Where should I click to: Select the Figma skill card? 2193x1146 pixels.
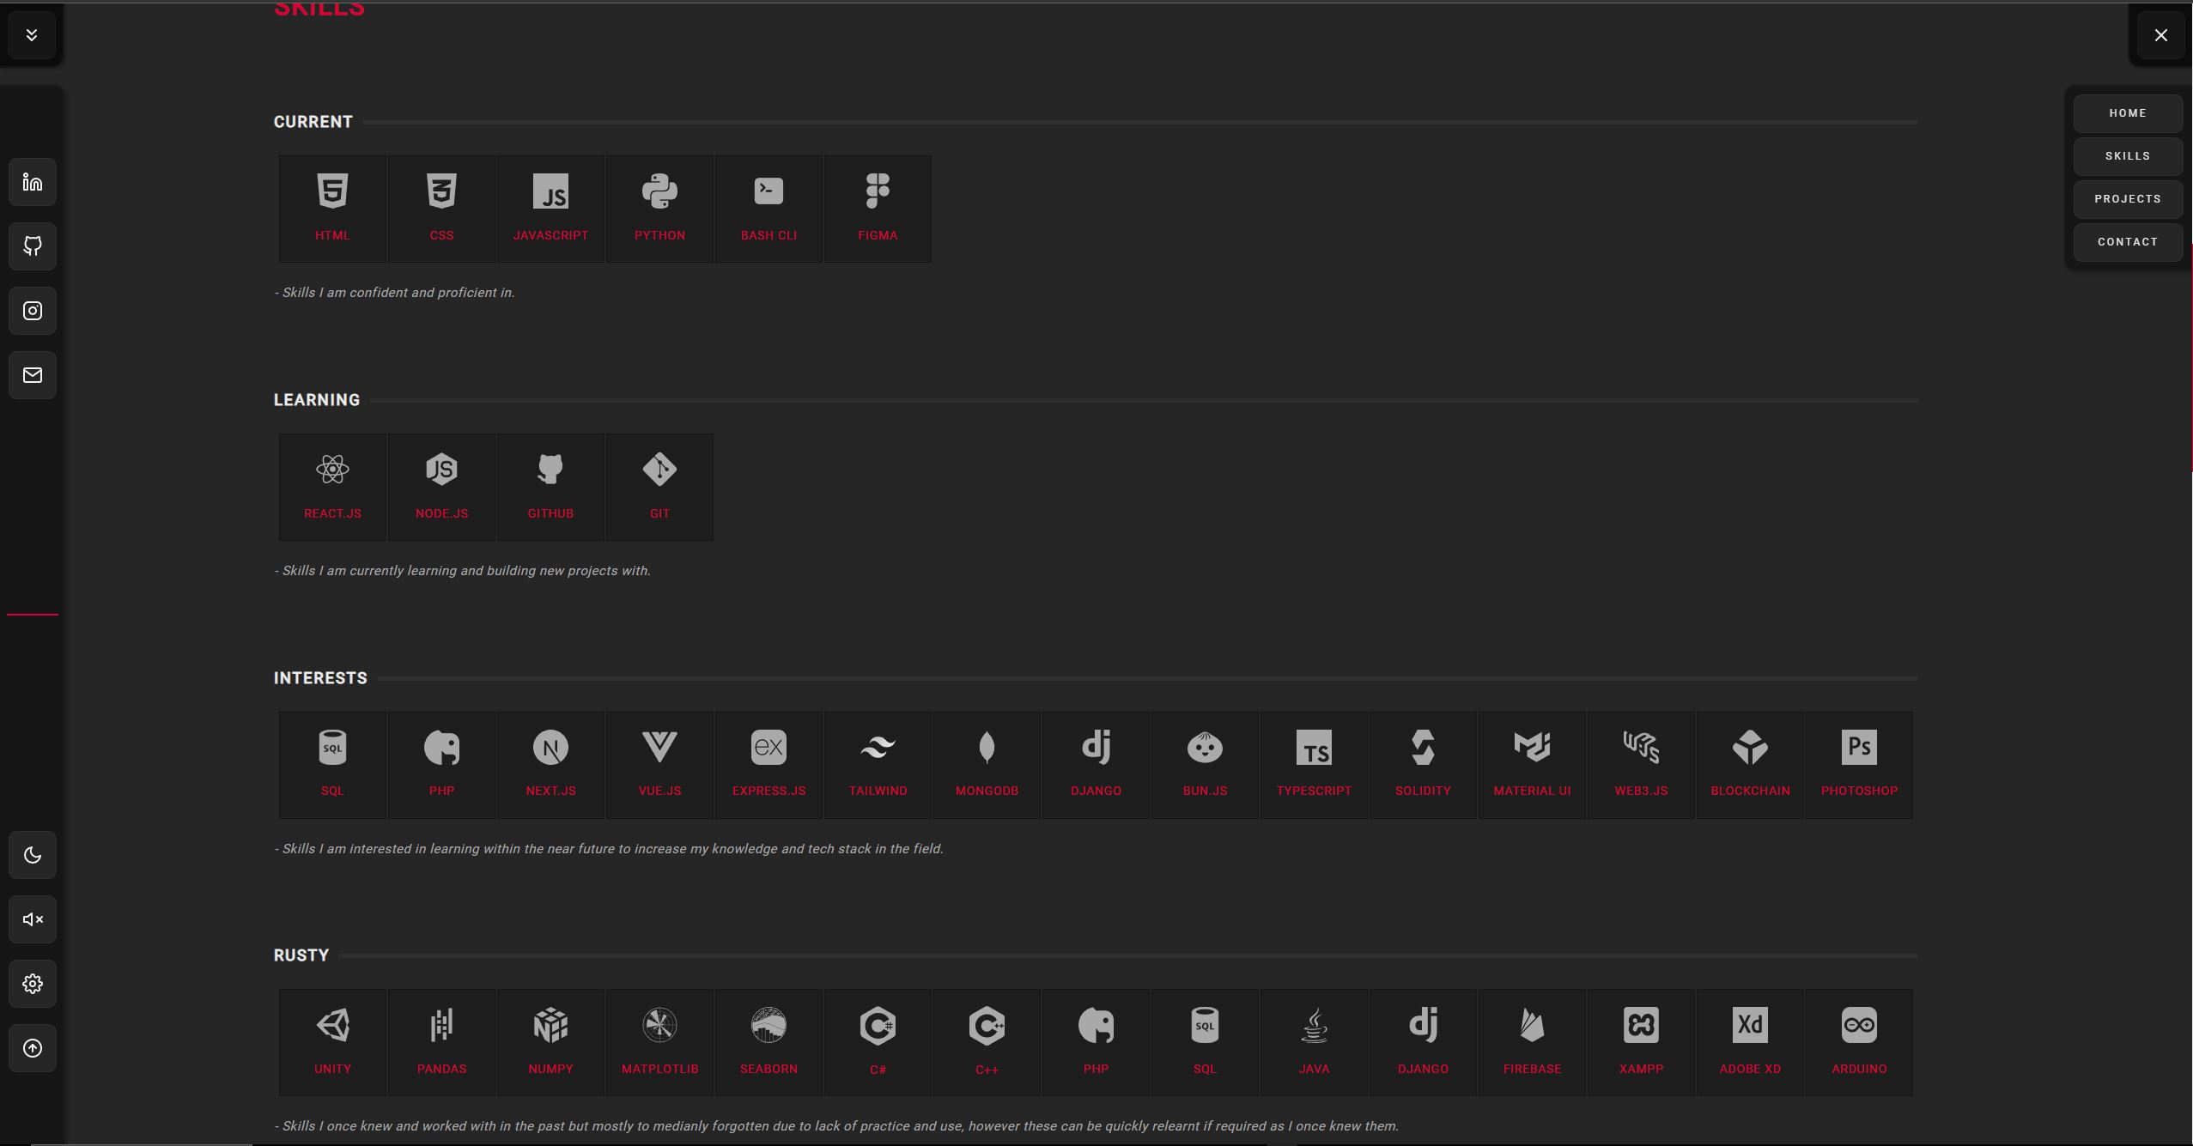(x=878, y=209)
